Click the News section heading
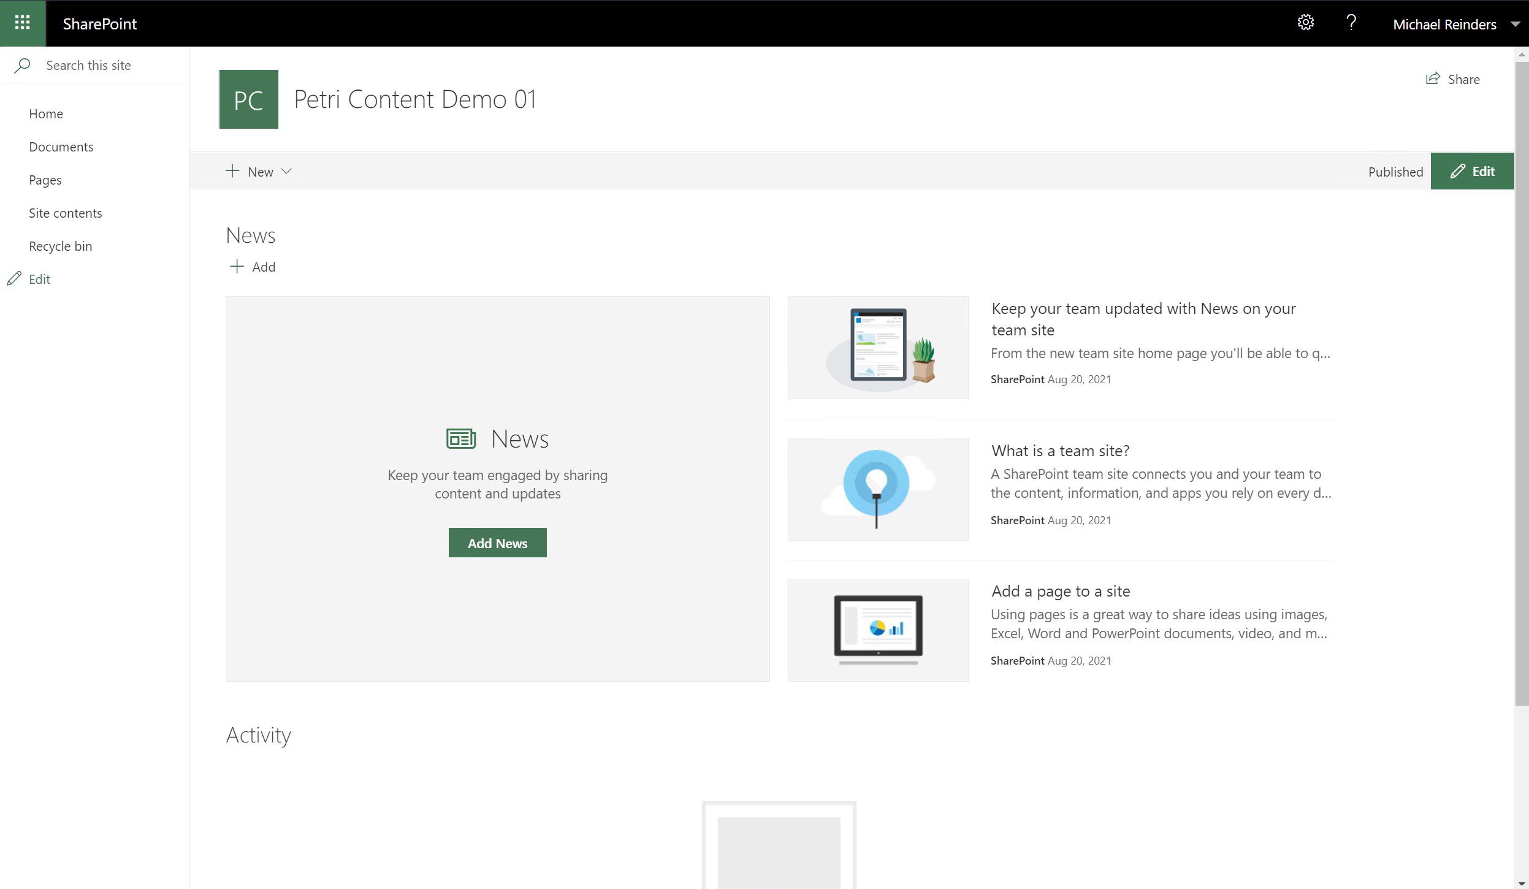1529x889 pixels. point(251,235)
